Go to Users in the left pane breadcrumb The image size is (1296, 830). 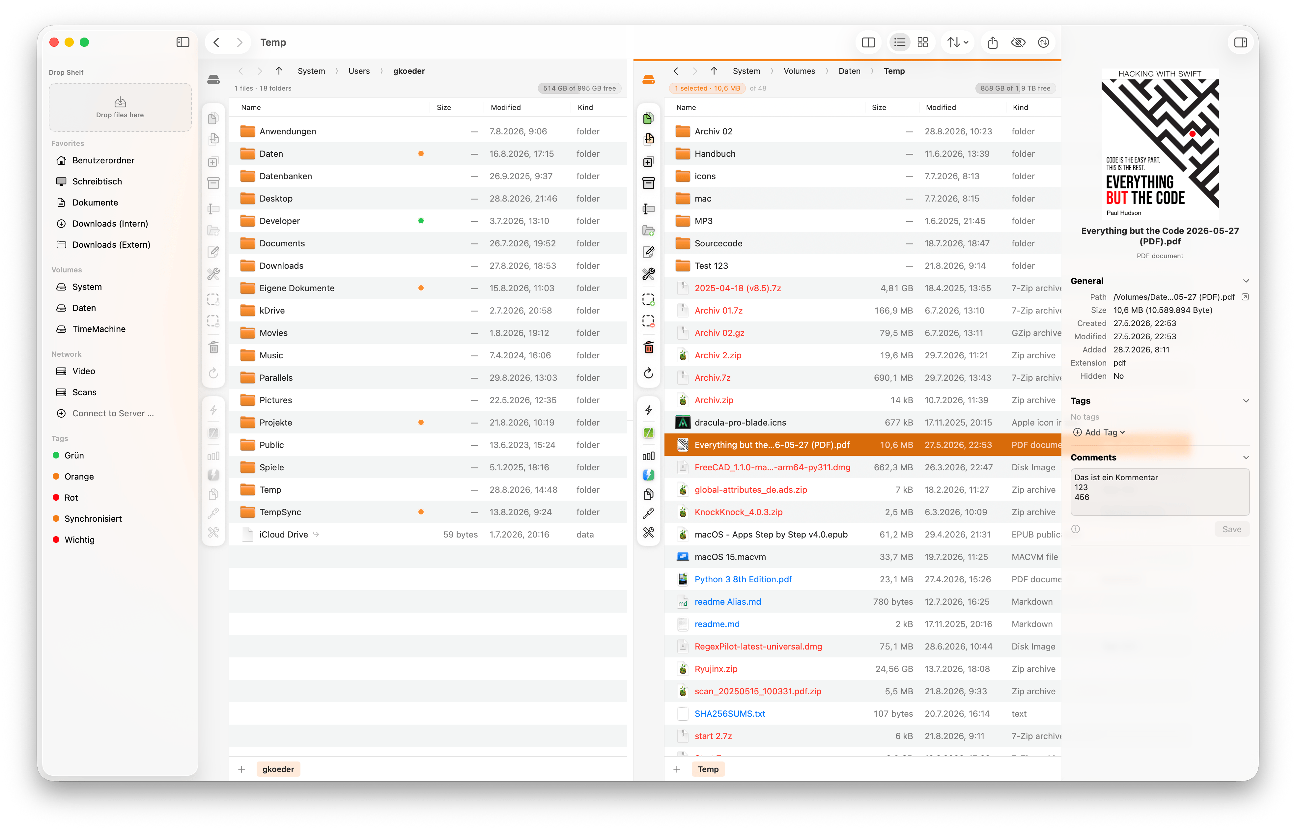358,70
